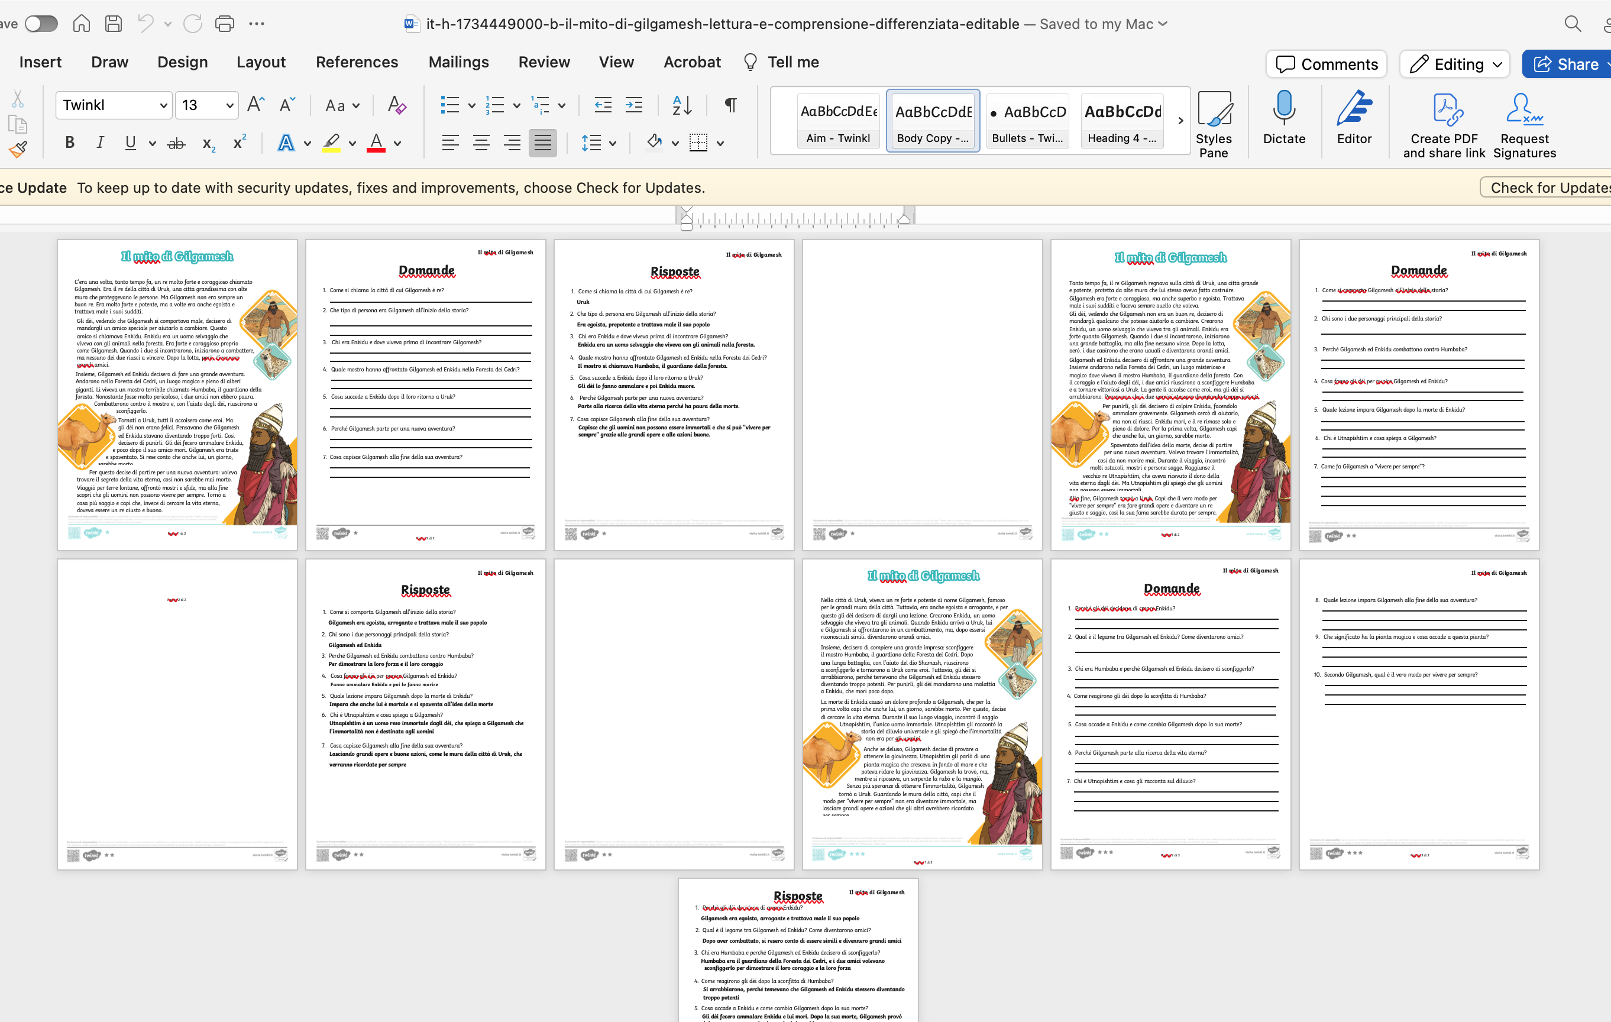
Task: Open the References ribbon tab
Action: 357,62
